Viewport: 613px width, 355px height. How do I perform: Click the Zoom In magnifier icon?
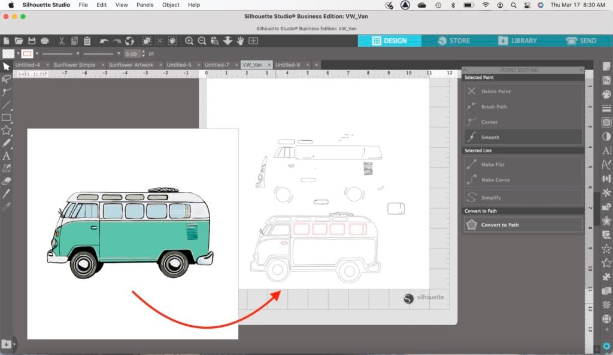(x=189, y=41)
